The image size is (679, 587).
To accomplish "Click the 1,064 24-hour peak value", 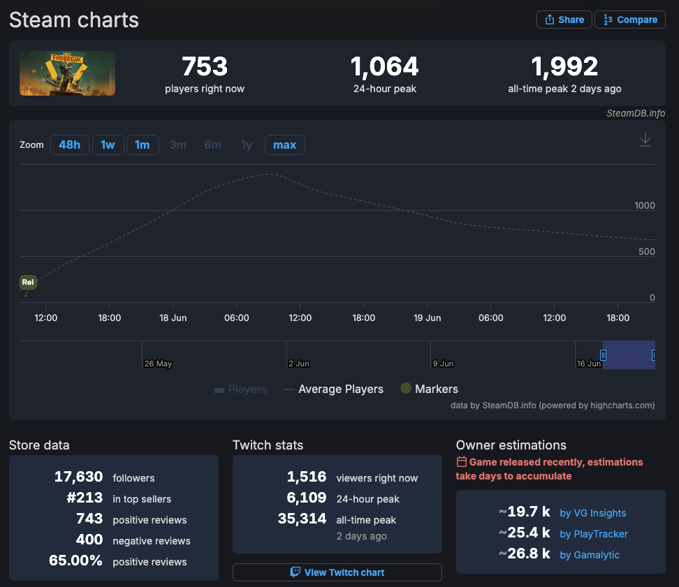I will tap(384, 66).
